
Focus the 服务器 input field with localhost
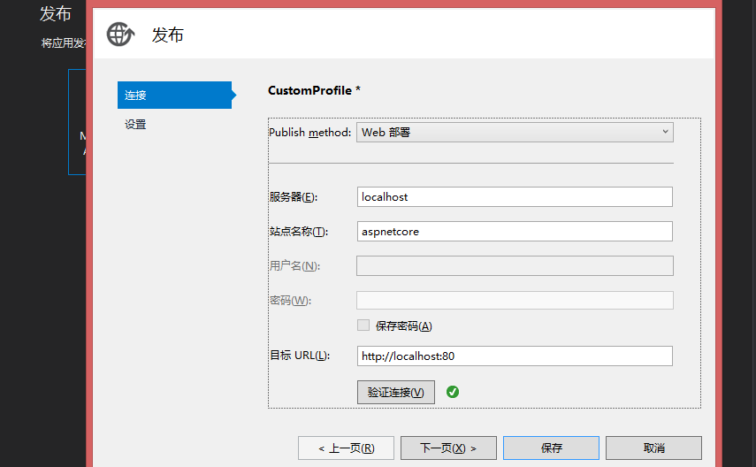(515, 197)
